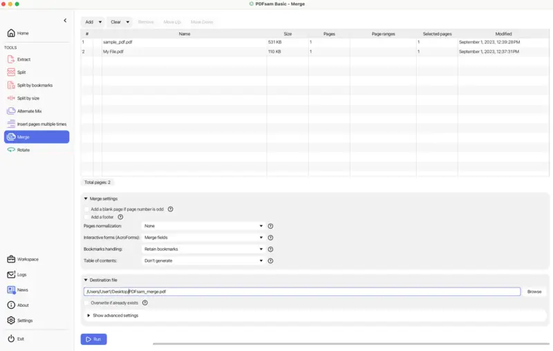Open the Workspace briefcase icon
The height and width of the screenshot is (351, 553).
coord(11,259)
